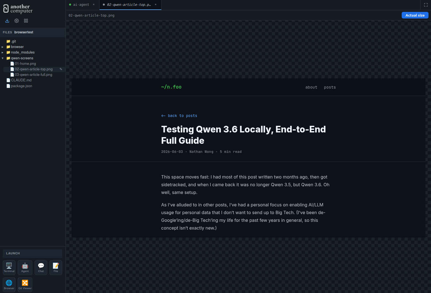Image resolution: width=431 pixels, height=293 pixels.
Task: Click the 01-home.png file icon
Action: click(12, 64)
